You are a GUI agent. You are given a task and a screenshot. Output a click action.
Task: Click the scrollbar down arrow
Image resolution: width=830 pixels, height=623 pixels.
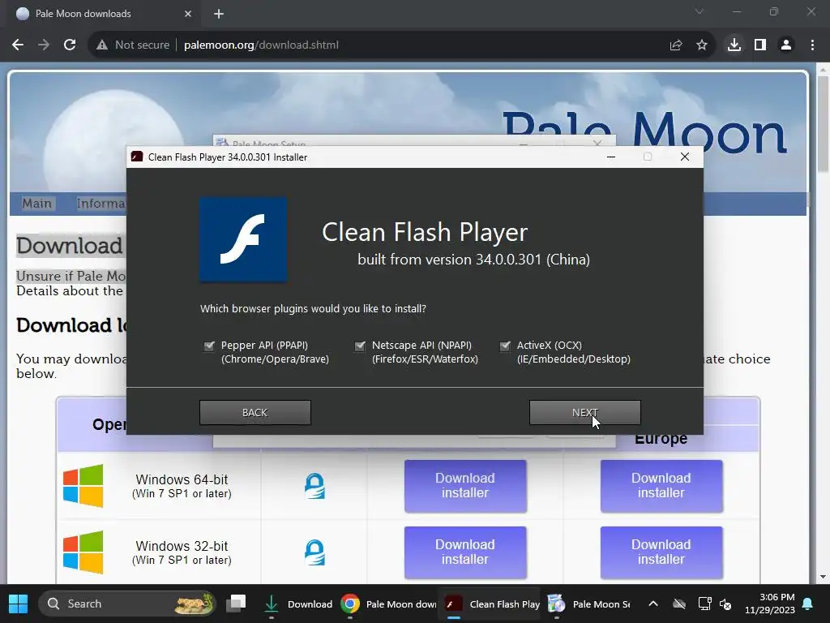coord(823,577)
